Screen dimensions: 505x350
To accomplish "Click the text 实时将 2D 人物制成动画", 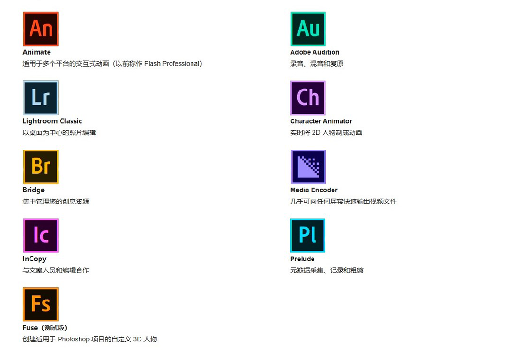I will click(x=326, y=133).
